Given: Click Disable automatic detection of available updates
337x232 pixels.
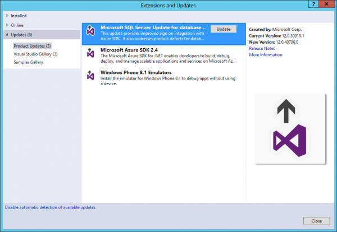Looking at the screenshot, I should [50, 207].
